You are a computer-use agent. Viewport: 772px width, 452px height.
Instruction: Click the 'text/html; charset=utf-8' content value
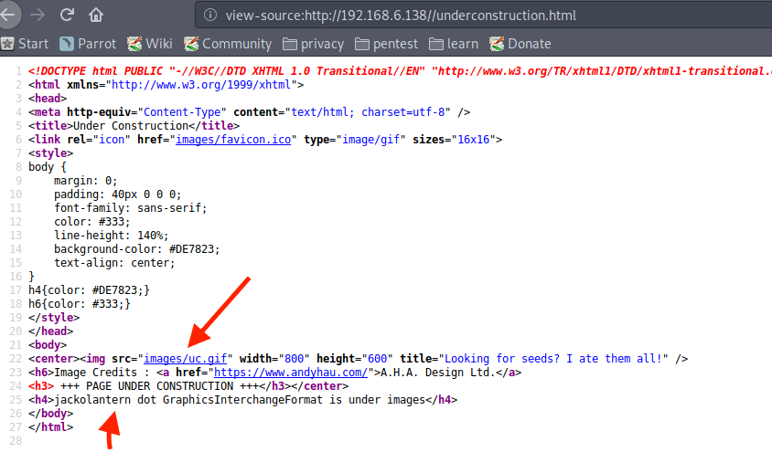[x=369, y=112]
